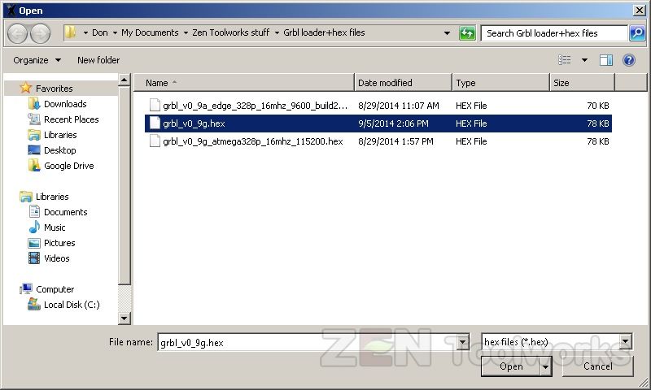
Task: Expand the File name combo box arrow
Action: coord(462,342)
